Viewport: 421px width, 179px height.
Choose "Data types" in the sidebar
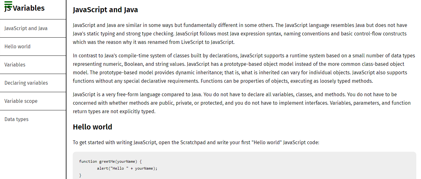click(x=17, y=119)
